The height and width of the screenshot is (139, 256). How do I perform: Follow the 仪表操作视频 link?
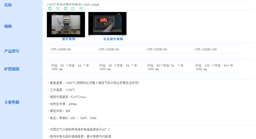(113, 39)
